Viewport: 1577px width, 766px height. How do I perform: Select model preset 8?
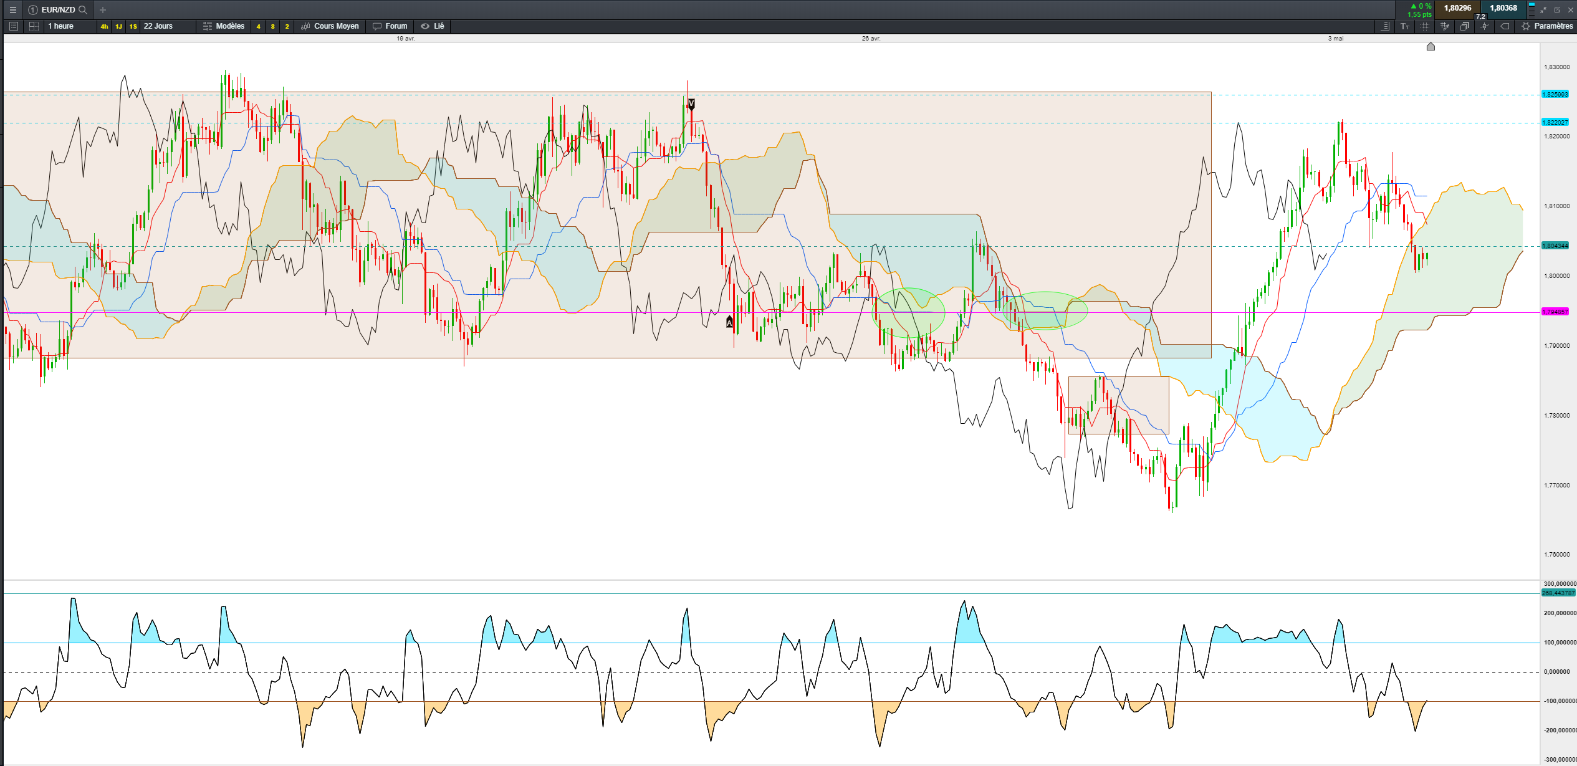272,26
